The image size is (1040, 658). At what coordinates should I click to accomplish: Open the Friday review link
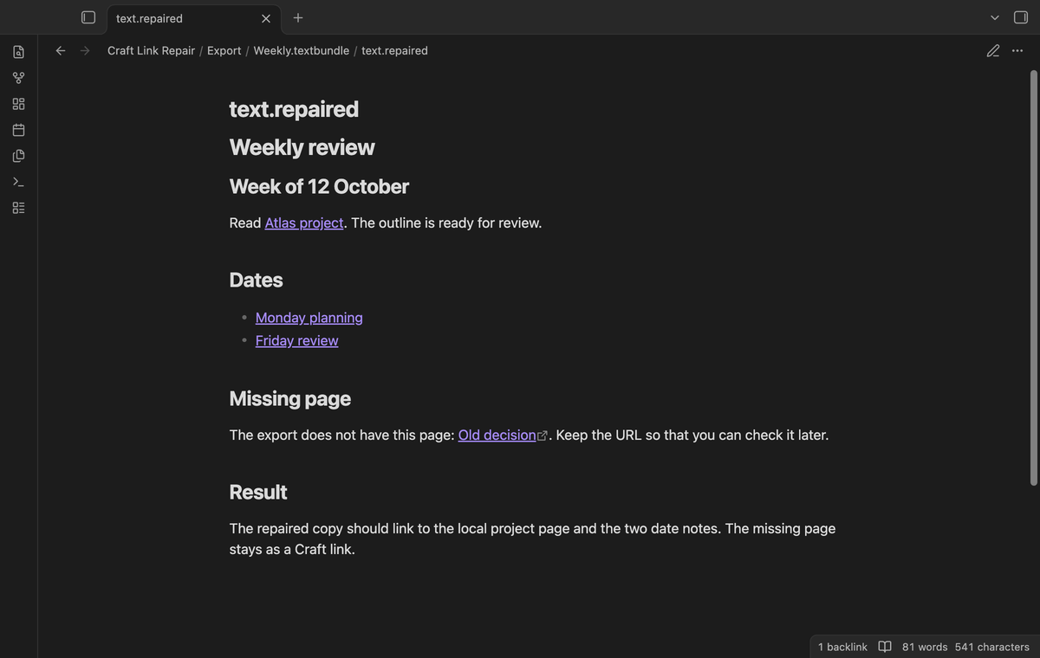click(x=297, y=341)
